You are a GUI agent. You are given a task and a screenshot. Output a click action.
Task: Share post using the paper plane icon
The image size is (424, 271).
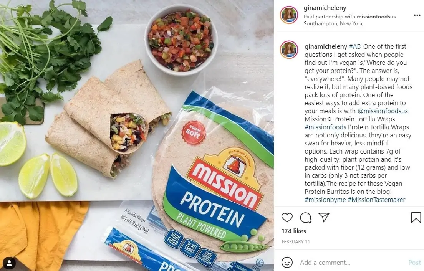tap(324, 217)
